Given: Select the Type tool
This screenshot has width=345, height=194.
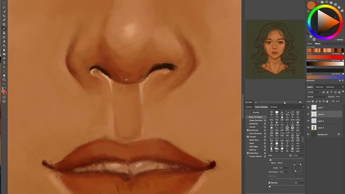Looking at the screenshot, I should coord(4,63).
